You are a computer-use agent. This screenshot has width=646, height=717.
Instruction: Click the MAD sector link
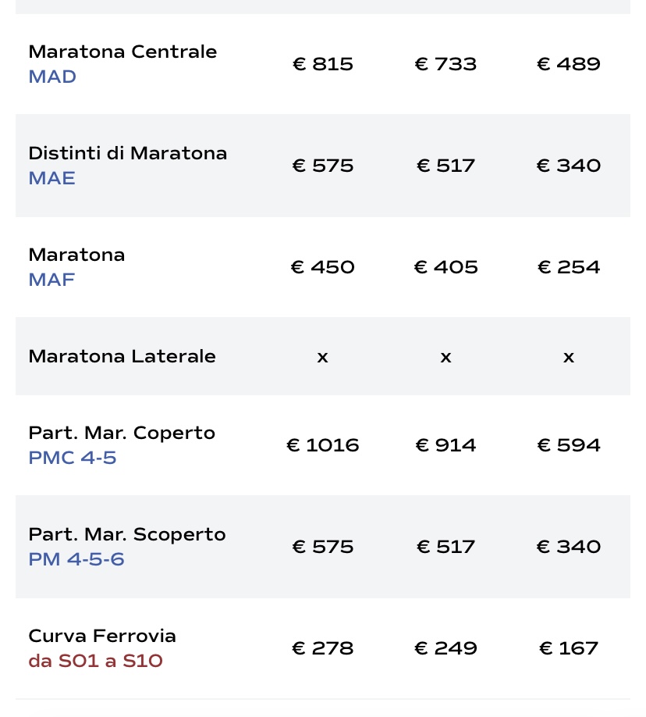pyautogui.click(x=52, y=77)
